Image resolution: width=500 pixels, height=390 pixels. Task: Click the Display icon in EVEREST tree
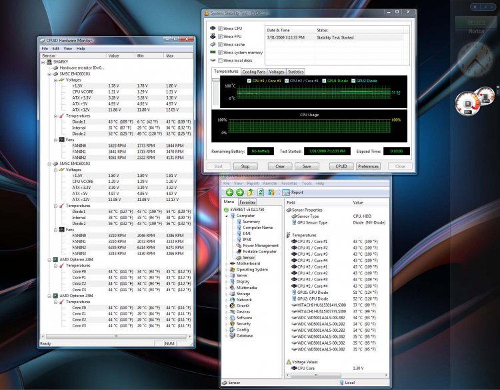233,282
